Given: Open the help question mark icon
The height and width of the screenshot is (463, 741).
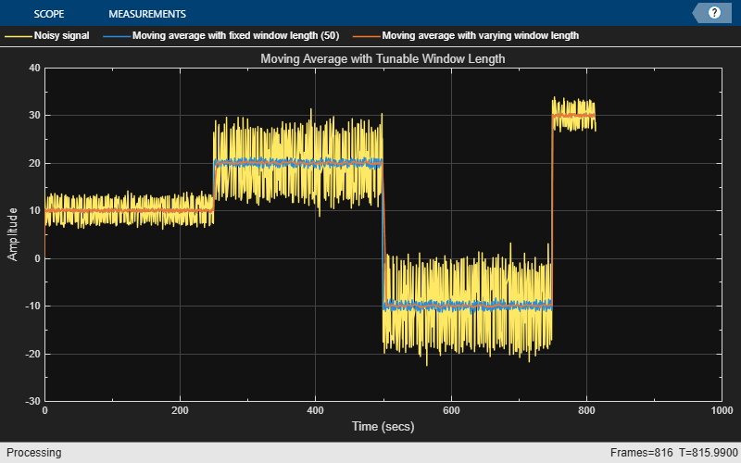Looking at the screenshot, I should (714, 13).
